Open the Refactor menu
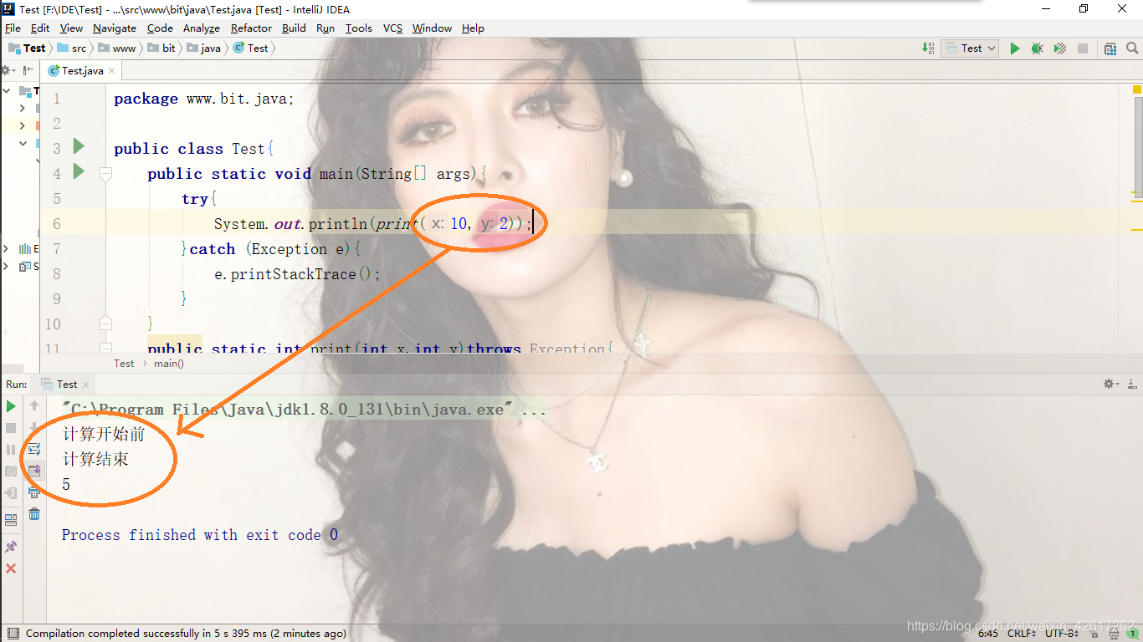The width and height of the screenshot is (1143, 642). 251,28
